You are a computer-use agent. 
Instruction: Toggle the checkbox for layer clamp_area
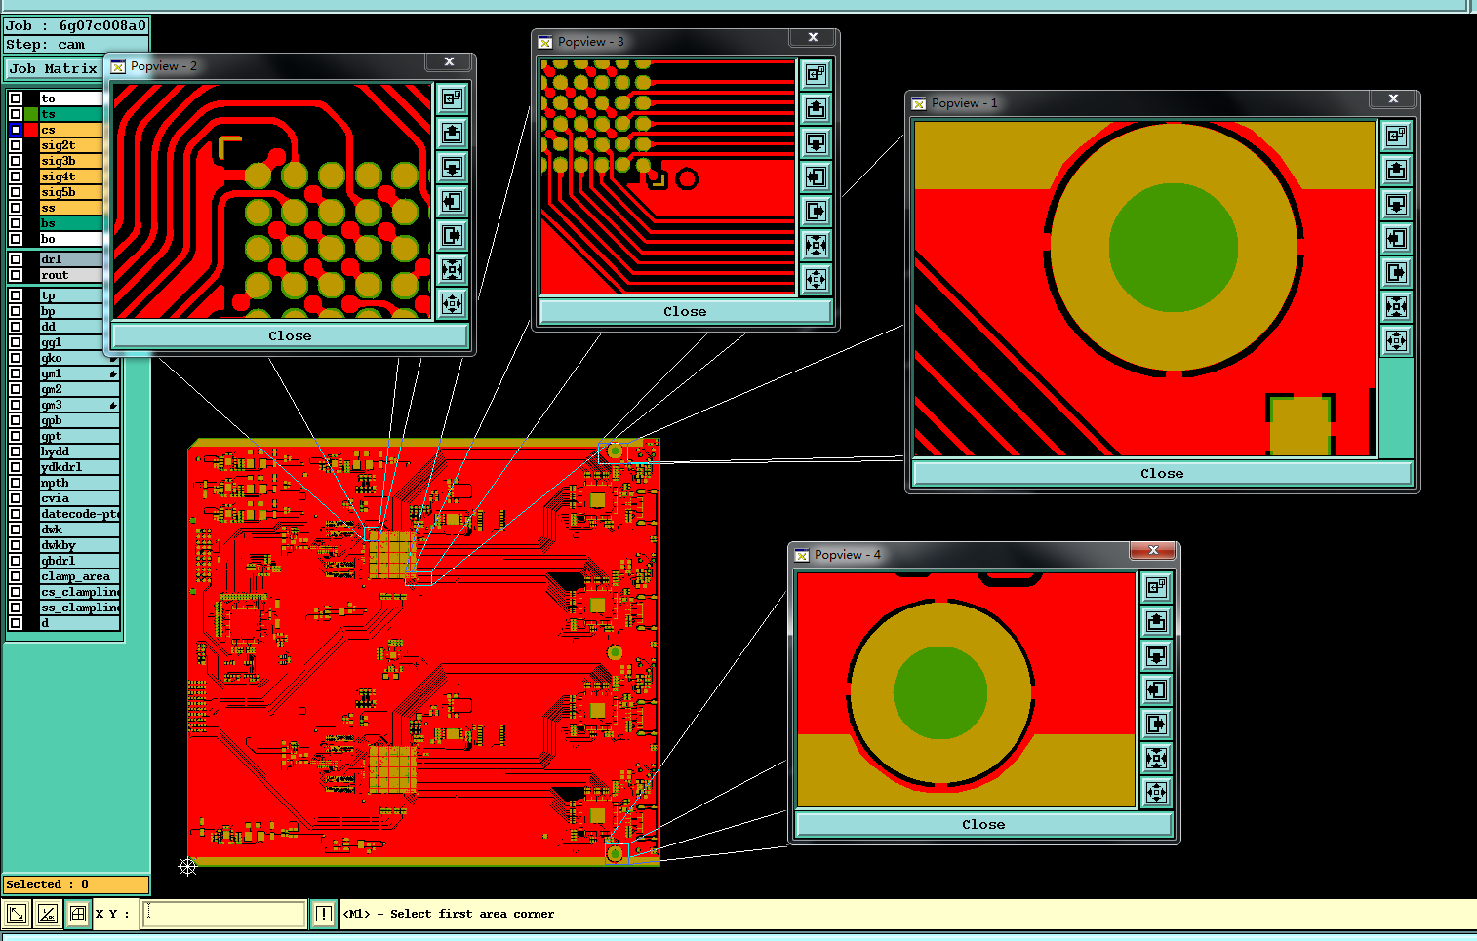[16, 576]
